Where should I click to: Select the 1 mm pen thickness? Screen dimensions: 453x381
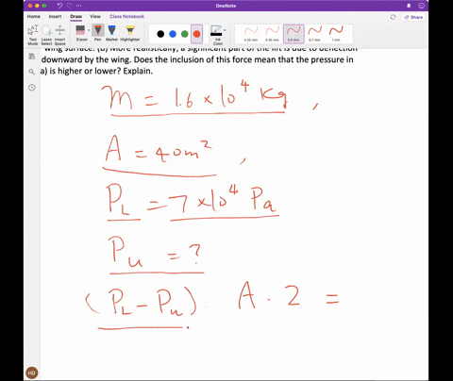[336, 34]
